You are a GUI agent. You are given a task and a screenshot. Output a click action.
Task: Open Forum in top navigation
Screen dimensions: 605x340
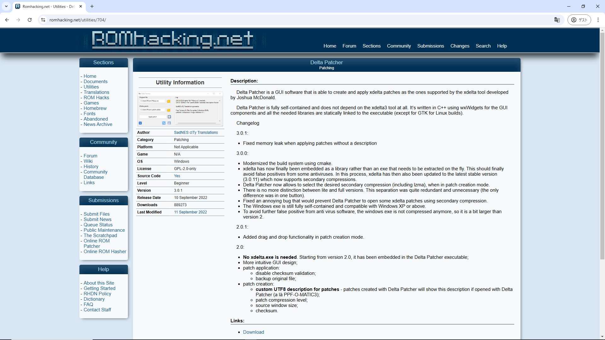tap(349, 46)
